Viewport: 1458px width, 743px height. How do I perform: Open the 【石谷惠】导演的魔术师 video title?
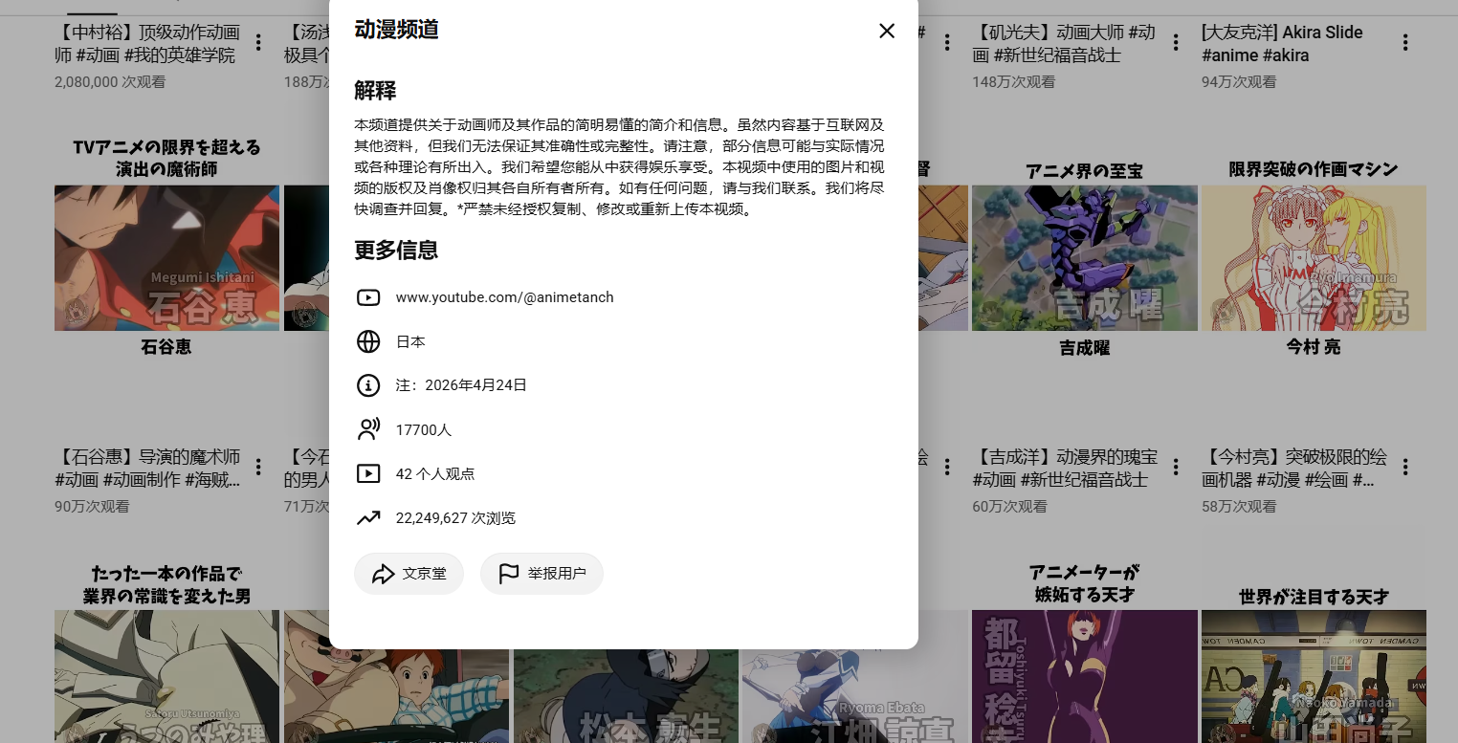[x=148, y=469]
